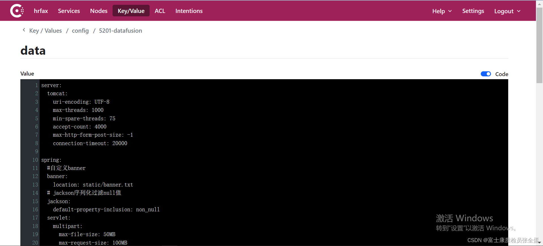Click the '# jackson序列化过滤null值' comment line
This screenshot has width=543, height=246.
pos(84,193)
